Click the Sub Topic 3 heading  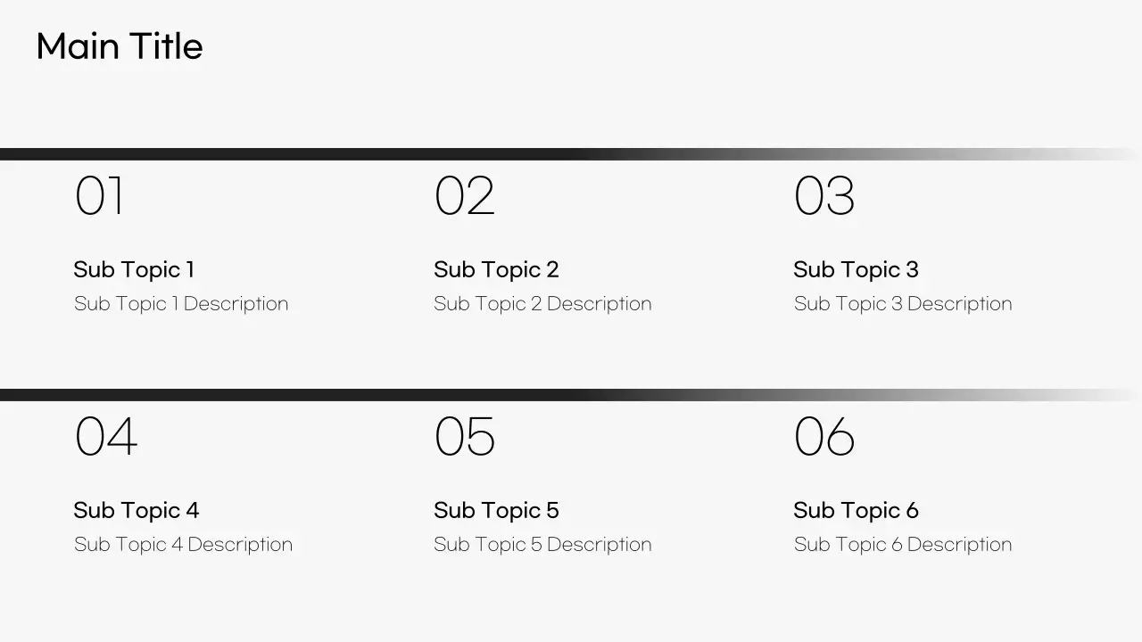point(856,269)
